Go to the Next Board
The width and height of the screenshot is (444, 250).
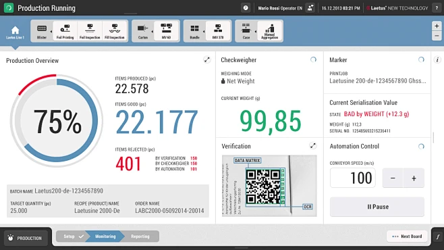click(x=407, y=236)
